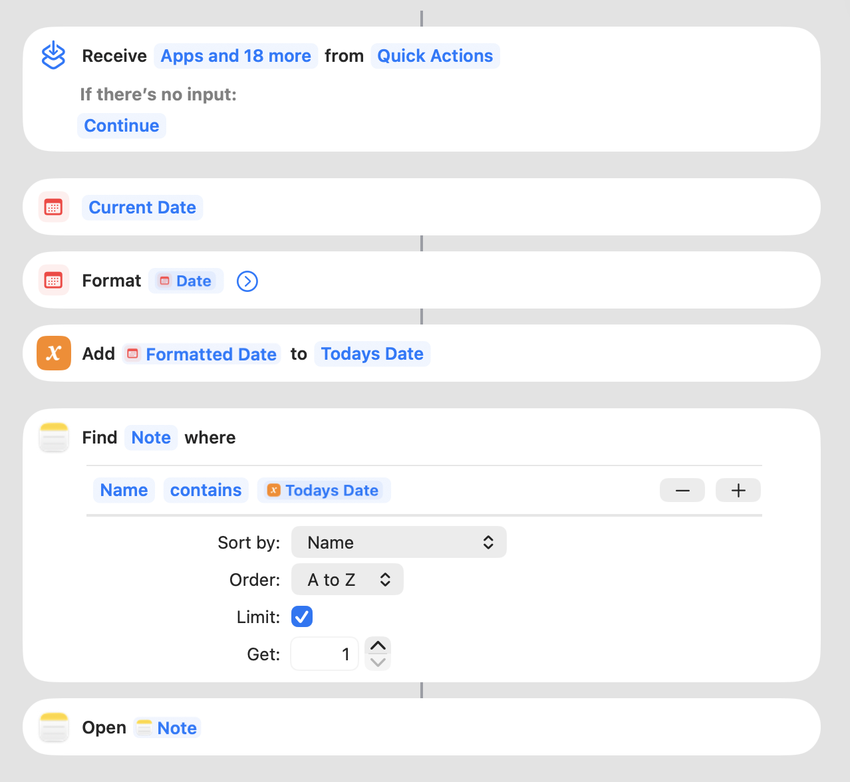Image resolution: width=850 pixels, height=782 pixels.
Task: Click the Get number input field
Action: tap(325, 654)
